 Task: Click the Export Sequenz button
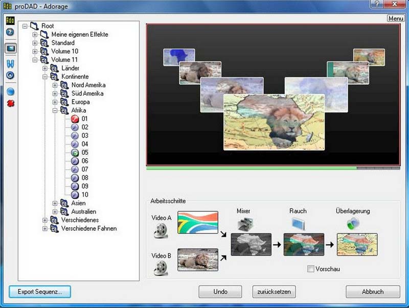point(39,291)
